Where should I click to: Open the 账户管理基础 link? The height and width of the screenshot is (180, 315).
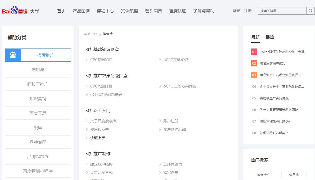(x=174, y=129)
